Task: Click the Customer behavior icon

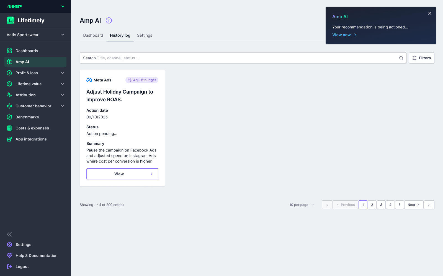Action: 9,106
